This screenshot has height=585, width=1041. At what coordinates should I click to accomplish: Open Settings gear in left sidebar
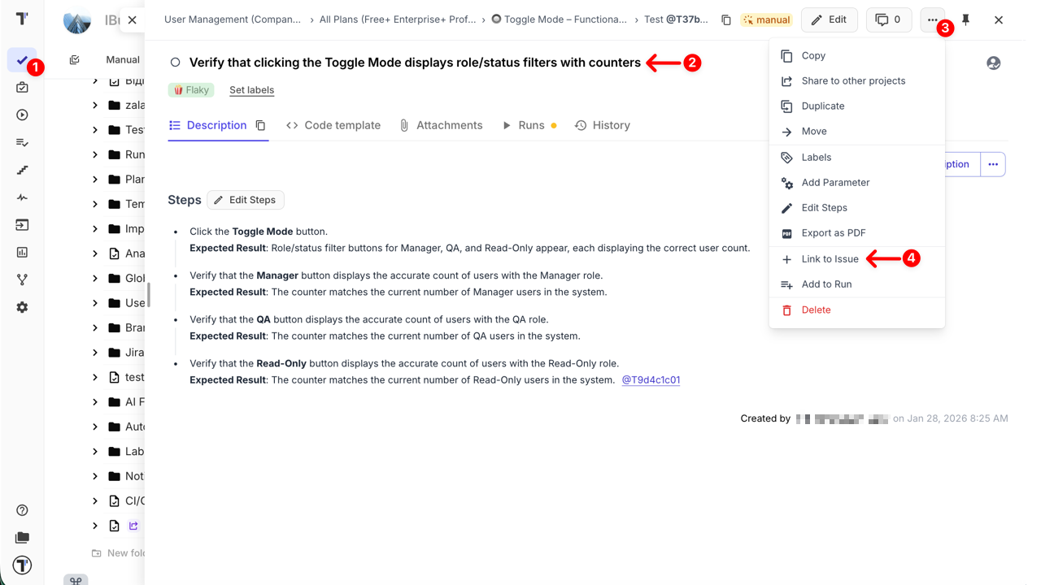coord(22,307)
